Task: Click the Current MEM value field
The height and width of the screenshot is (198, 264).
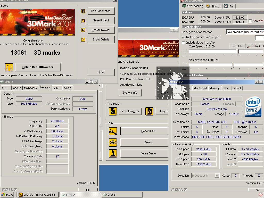Action: (x=240, y=22)
